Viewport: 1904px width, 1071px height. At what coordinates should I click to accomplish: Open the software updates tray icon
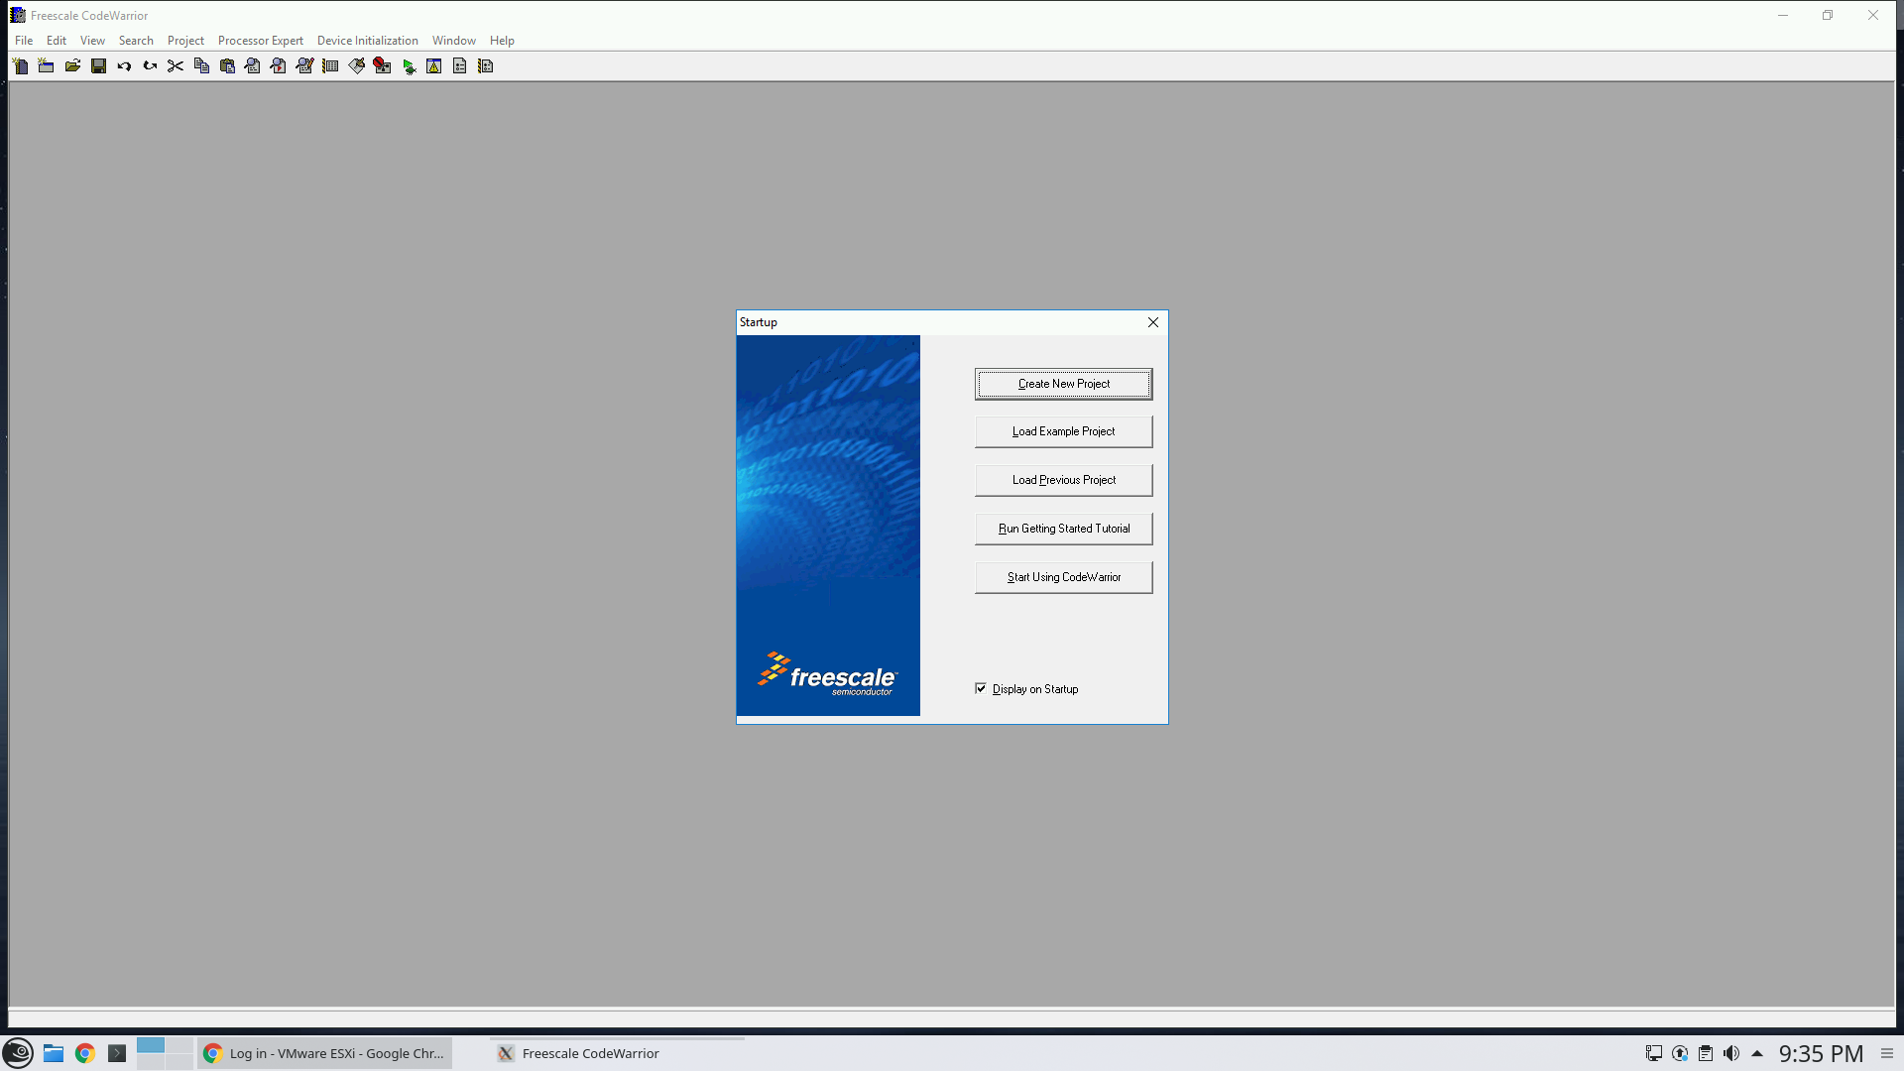1680,1053
